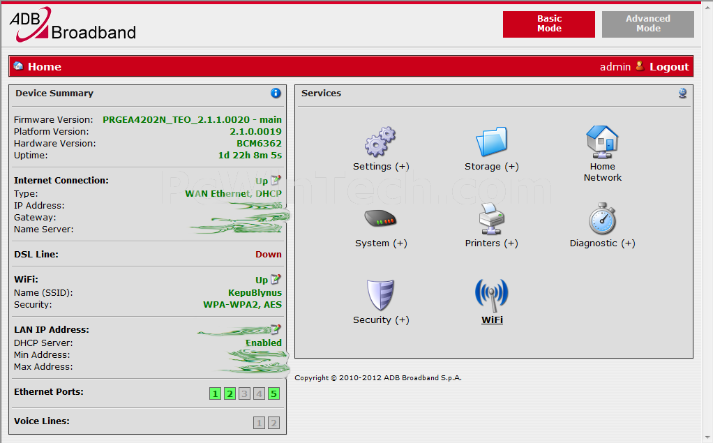Open the Home Network house icon
Image resolution: width=713 pixels, height=443 pixels.
click(x=602, y=142)
